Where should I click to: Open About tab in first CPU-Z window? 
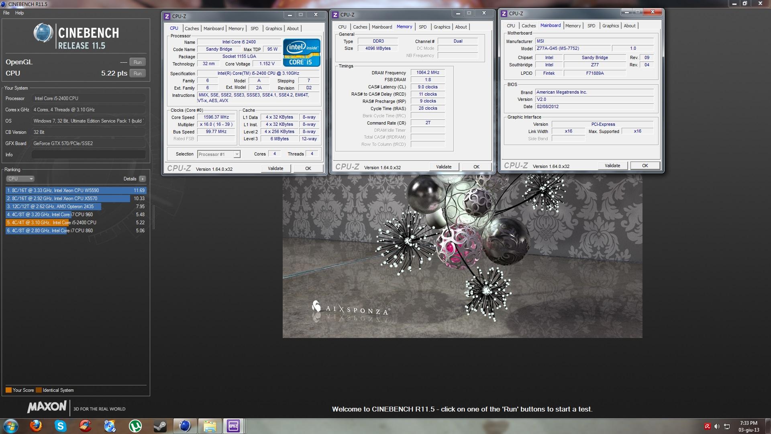click(x=293, y=29)
